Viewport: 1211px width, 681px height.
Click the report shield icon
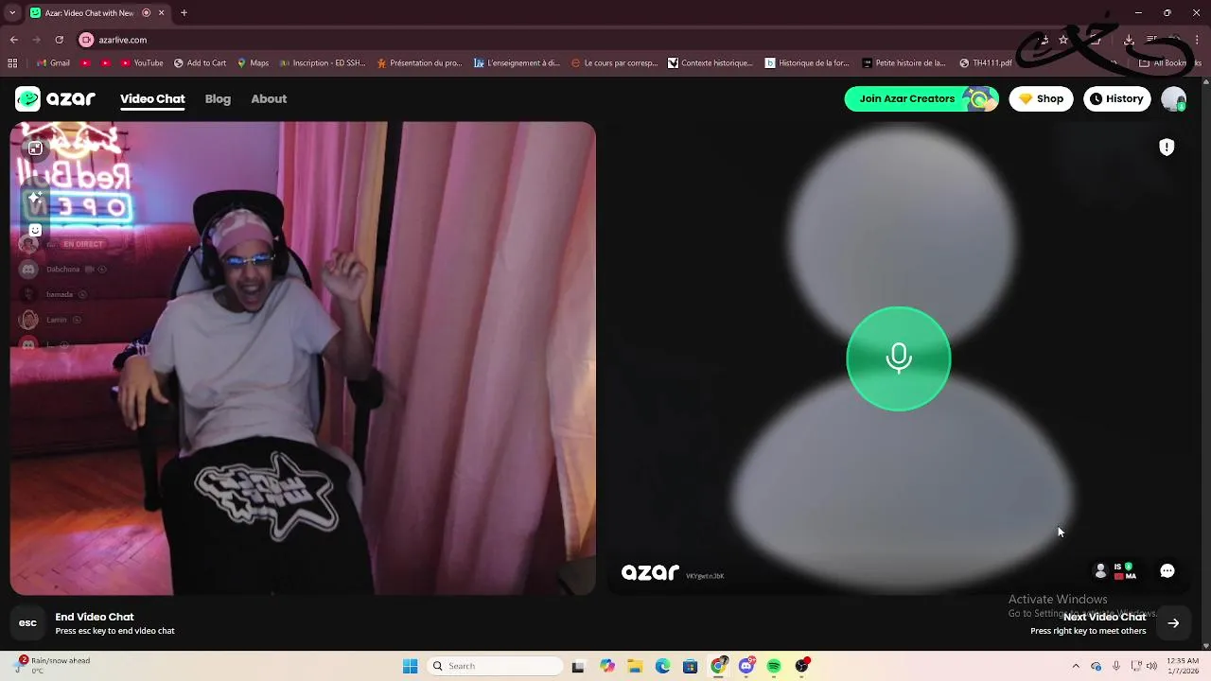point(1167,147)
